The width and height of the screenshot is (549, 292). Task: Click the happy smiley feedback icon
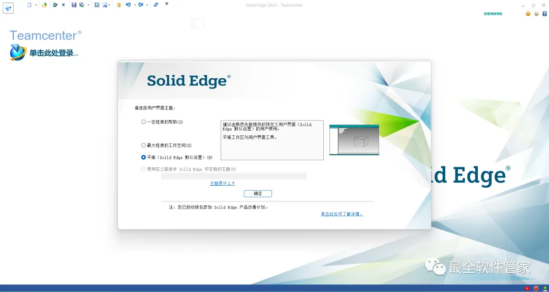click(x=528, y=14)
